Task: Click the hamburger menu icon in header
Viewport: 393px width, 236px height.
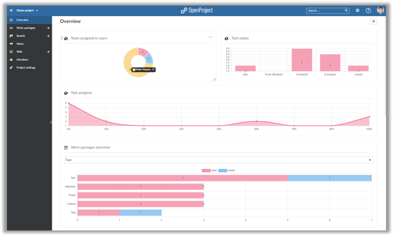Action: point(11,10)
